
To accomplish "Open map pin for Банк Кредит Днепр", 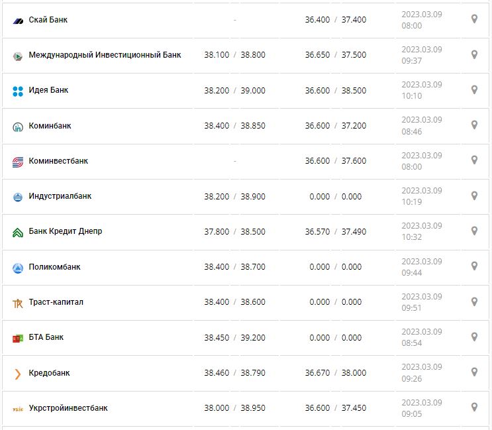I will (x=474, y=231).
